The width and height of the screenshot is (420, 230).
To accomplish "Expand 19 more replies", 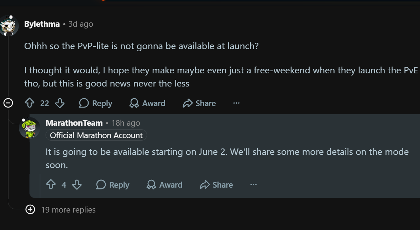I will tap(61, 210).
